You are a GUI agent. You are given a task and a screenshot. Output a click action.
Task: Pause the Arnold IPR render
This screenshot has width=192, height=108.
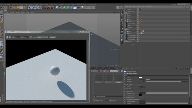click(x=10, y=37)
